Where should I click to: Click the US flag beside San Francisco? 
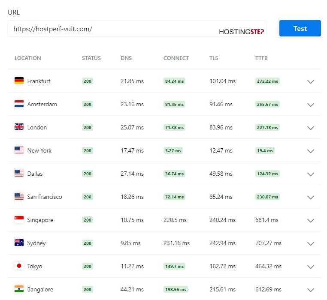tap(19, 196)
